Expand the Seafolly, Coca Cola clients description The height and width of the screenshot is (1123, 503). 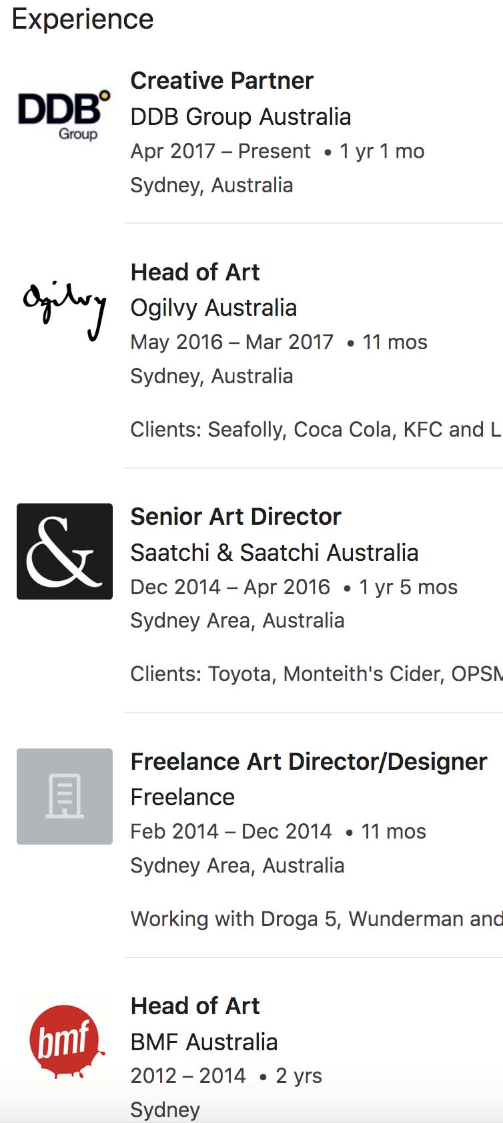pos(316,429)
